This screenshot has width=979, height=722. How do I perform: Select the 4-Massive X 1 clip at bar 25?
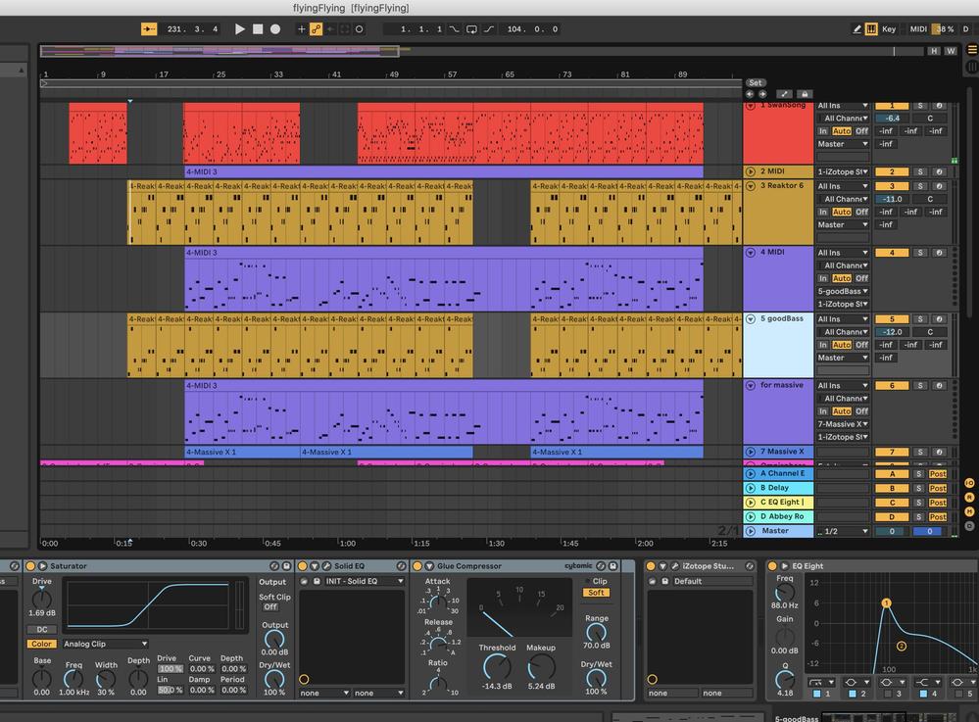pyautogui.click(x=242, y=453)
